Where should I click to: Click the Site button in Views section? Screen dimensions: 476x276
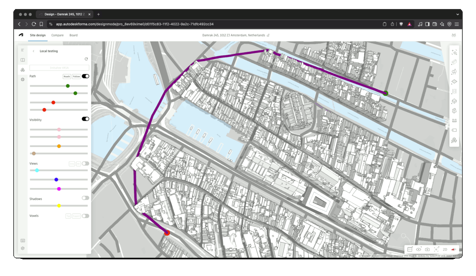[x=72, y=164]
